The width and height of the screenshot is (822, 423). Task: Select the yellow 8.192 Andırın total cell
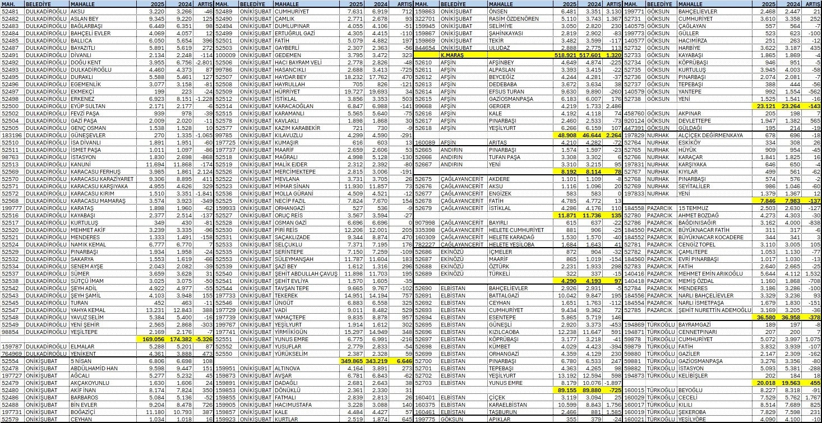point(567,171)
